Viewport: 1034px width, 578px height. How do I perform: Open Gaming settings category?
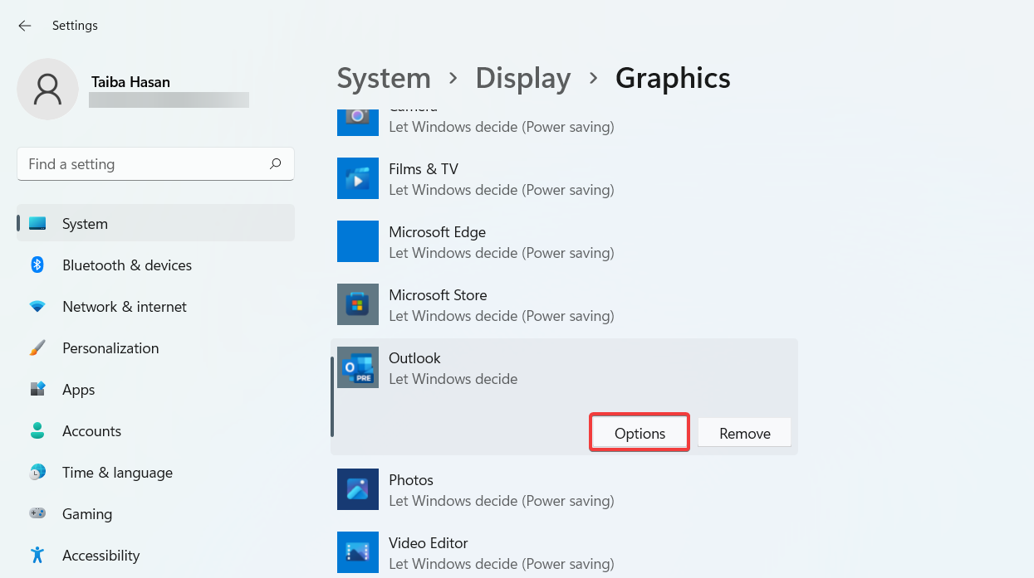155,514
